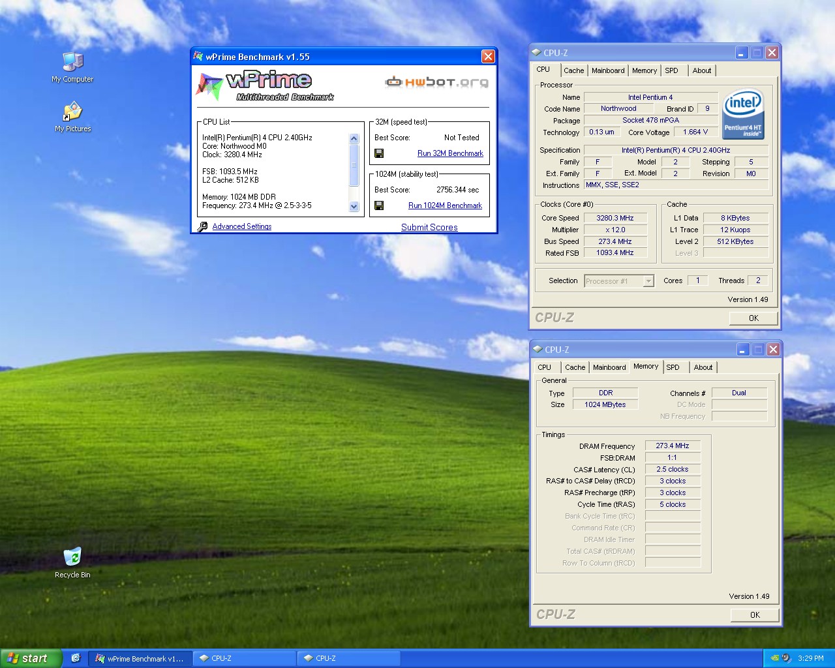The image size is (835, 668).
Task: Click the floppy save icon under 32M test
Action: (x=379, y=153)
